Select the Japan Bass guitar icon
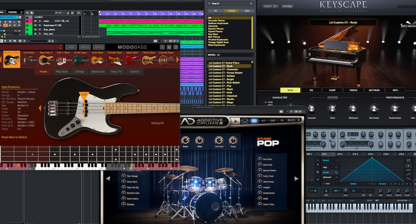 (x=132, y=61)
